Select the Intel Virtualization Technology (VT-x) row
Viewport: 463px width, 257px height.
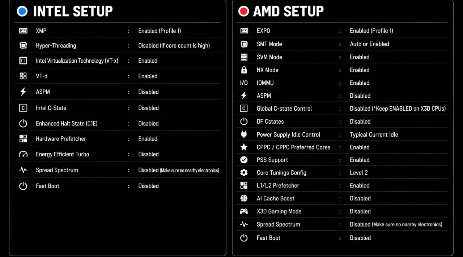point(118,61)
